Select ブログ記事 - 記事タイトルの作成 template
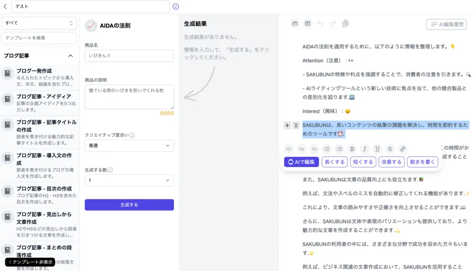 pos(40,133)
